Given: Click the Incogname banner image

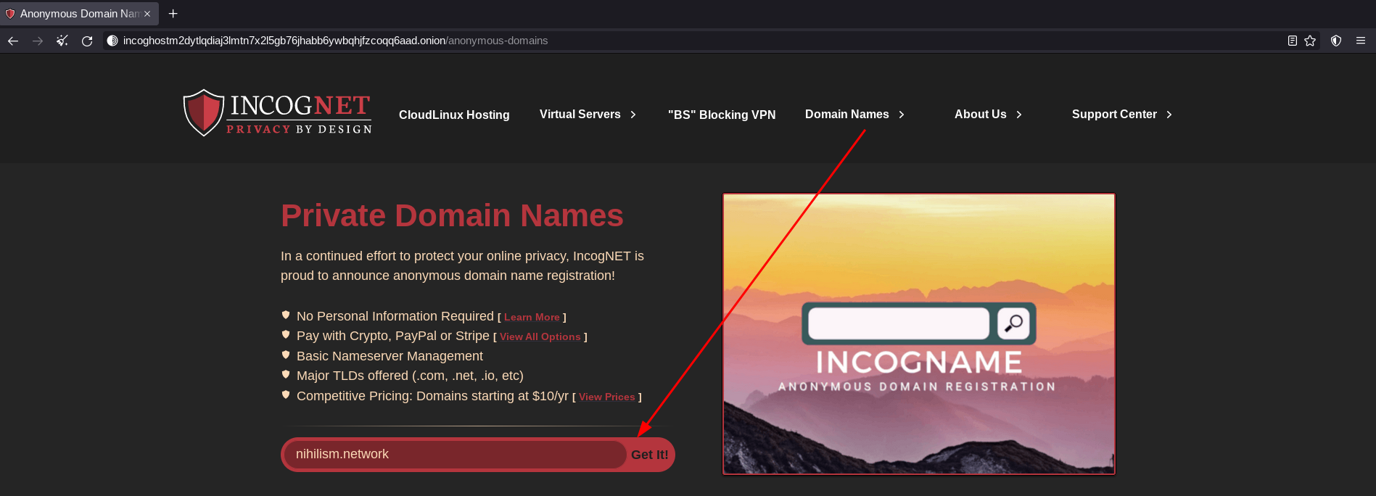Looking at the screenshot, I should (x=918, y=334).
